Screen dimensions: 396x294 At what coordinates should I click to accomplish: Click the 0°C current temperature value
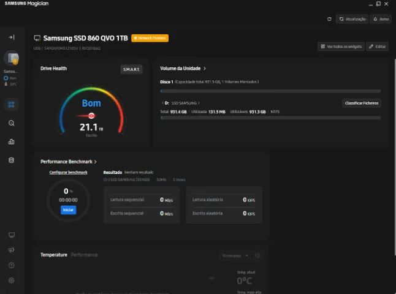(x=244, y=281)
